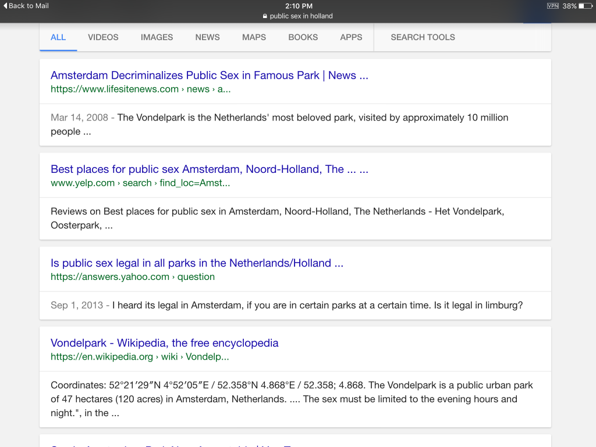Open the MAPS tab
596x447 pixels.
point(254,37)
